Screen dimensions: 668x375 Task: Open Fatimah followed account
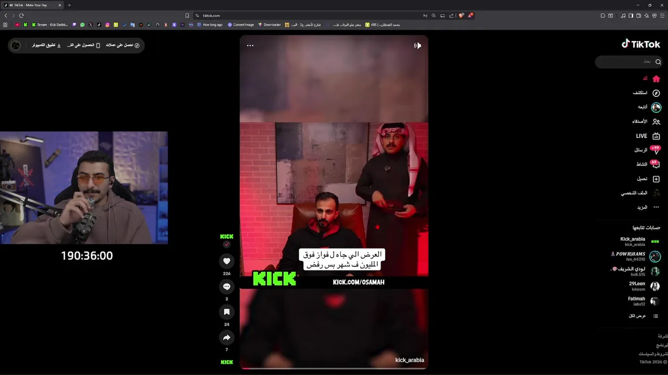pyautogui.click(x=643, y=301)
